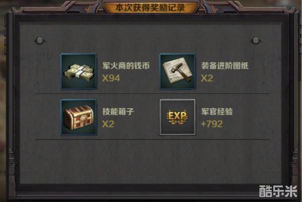Click the right rivet on the panel
The image size is (302, 202).
pos(256,40)
